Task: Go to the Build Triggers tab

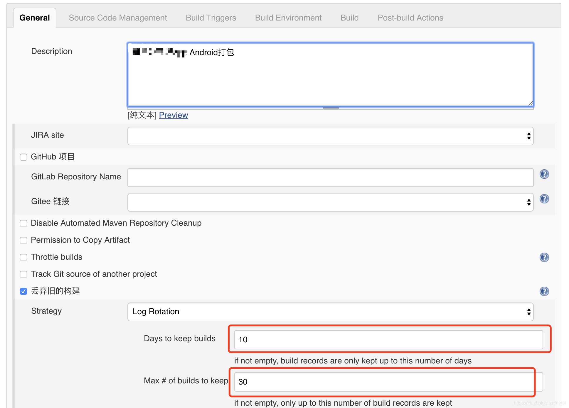Action: tap(211, 18)
